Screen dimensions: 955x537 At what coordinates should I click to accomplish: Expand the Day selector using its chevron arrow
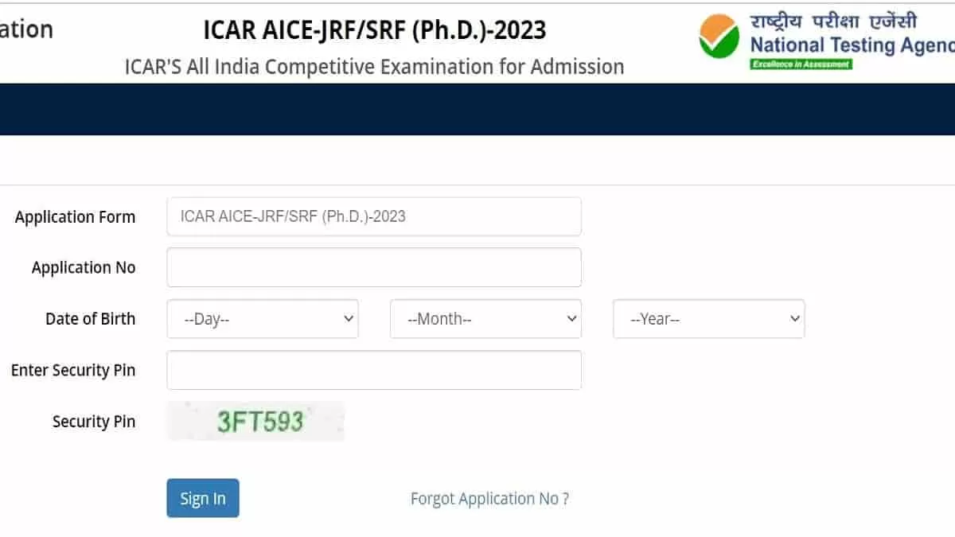(x=349, y=318)
